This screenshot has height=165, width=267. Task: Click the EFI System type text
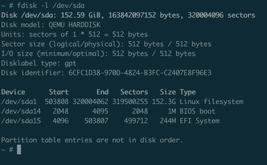tap(200, 121)
